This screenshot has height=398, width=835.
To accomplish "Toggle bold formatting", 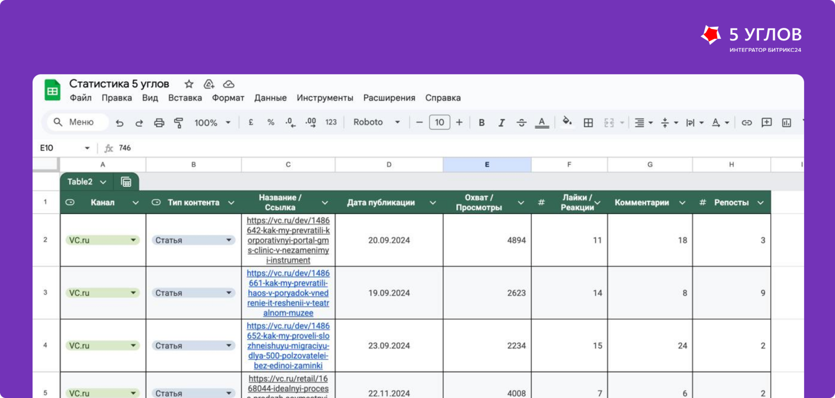I will tap(482, 122).
